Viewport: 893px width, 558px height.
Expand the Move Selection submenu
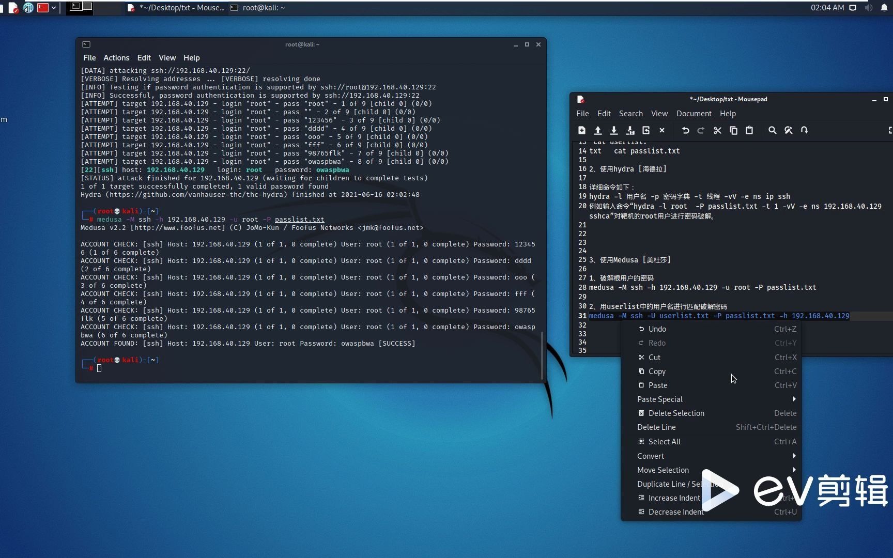(x=711, y=470)
